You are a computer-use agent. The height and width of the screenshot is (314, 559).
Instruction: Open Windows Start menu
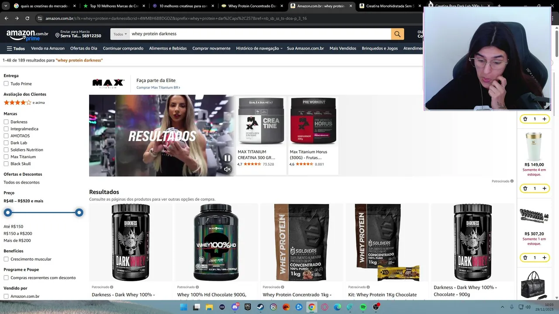point(184,307)
